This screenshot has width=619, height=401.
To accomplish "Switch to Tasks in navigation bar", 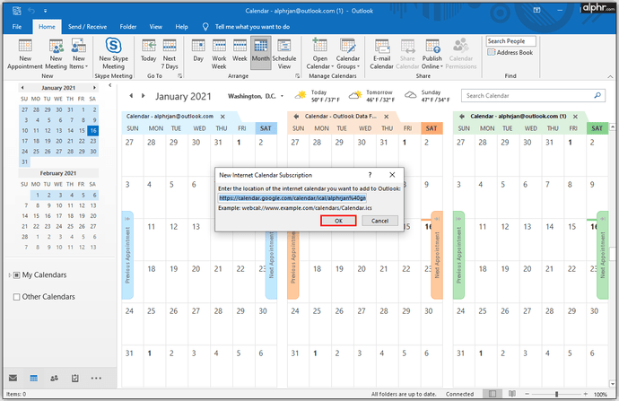I will click(75, 378).
